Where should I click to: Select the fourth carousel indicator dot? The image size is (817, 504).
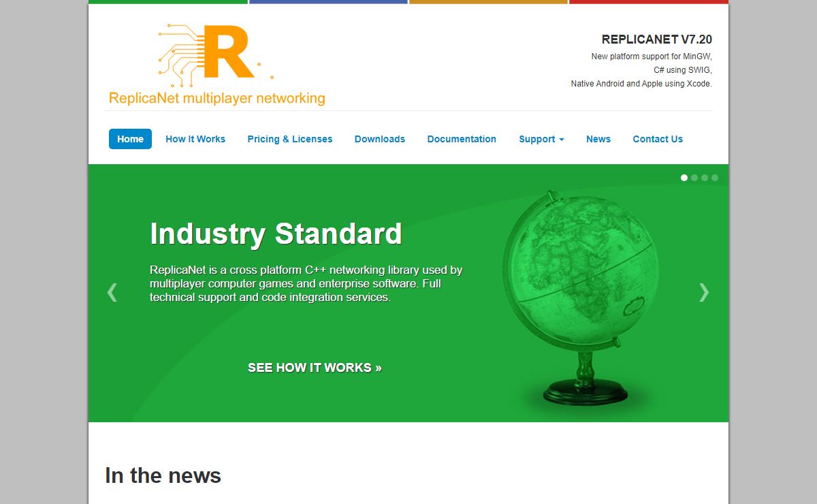(x=715, y=178)
